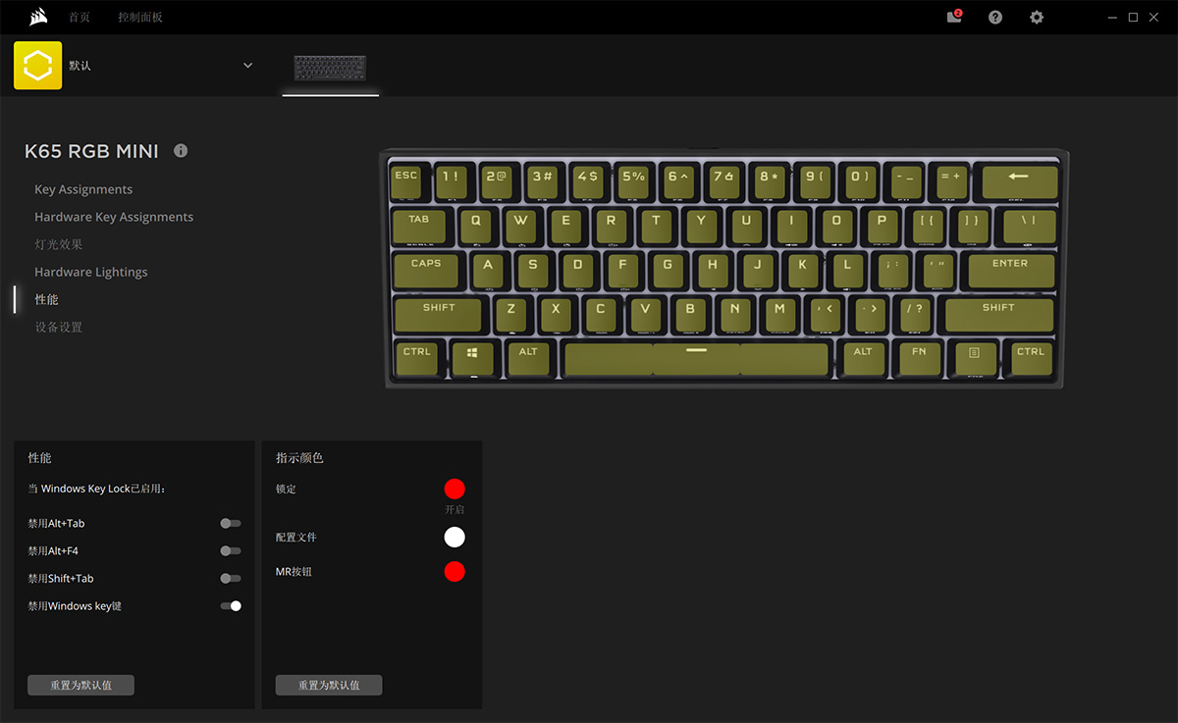Go to the 控制面板 tab
1178x723 pixels.
pyautogui.click(x=140, y=18)
